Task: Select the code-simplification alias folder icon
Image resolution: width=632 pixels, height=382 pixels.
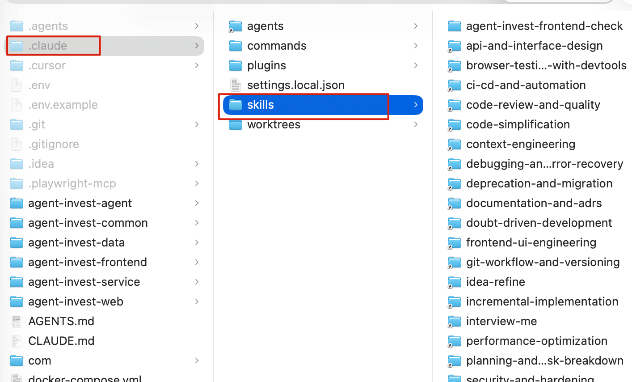Action: point(454,124)
